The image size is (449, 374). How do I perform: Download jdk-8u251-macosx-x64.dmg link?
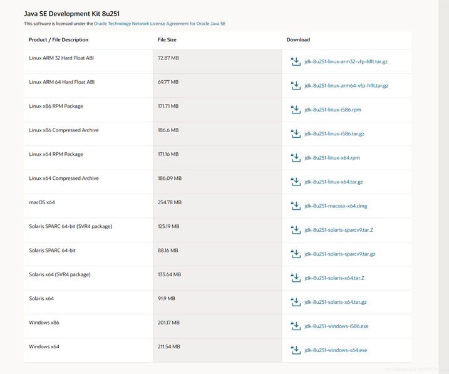point(336,206)
